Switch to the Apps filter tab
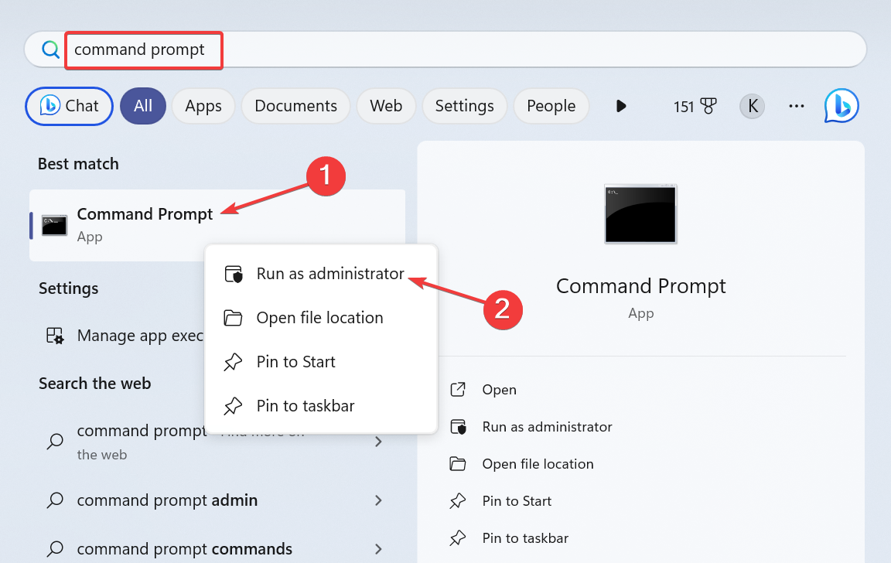The image size is (891, 563). click(203, 106)
